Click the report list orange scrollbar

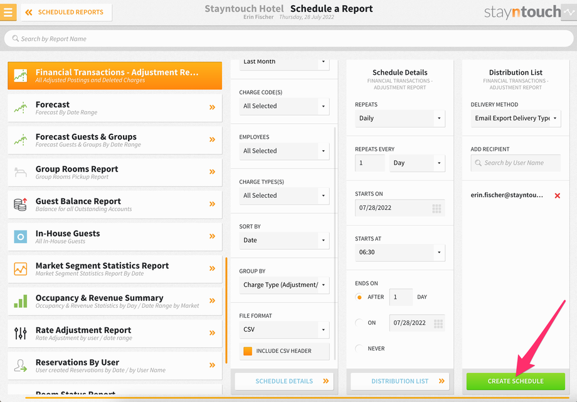click(226, 310)
